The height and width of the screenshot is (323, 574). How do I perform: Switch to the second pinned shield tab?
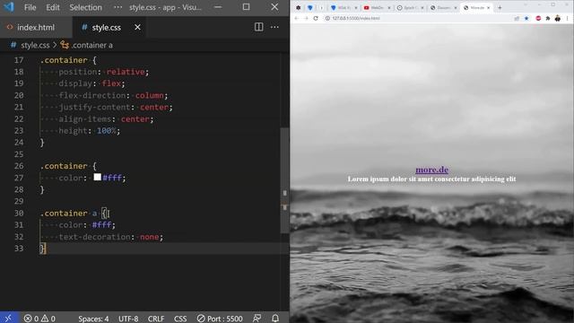(x=310, y=8)
